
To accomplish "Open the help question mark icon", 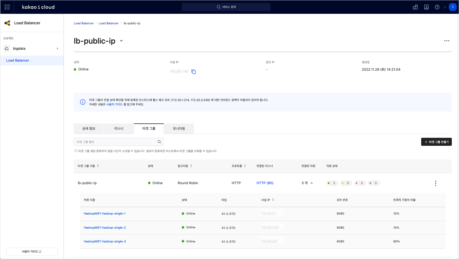I will [437, 7].
